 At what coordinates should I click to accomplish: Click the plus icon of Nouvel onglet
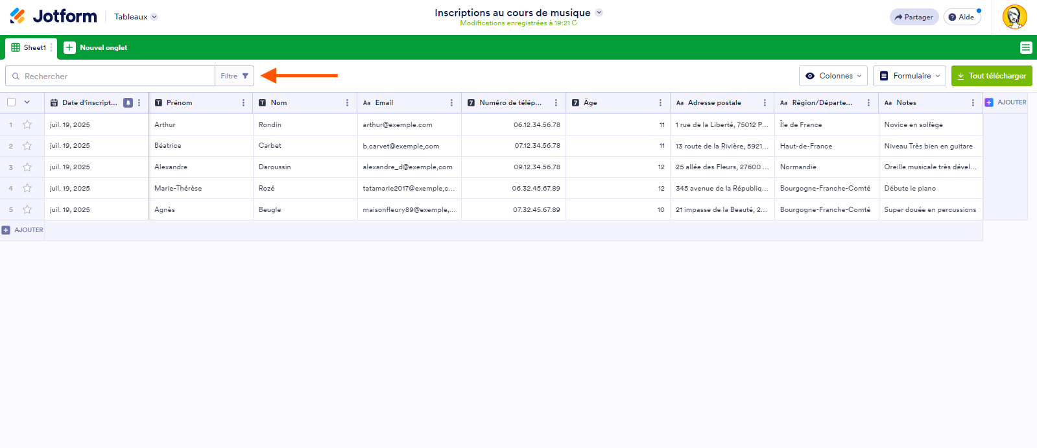69,47
